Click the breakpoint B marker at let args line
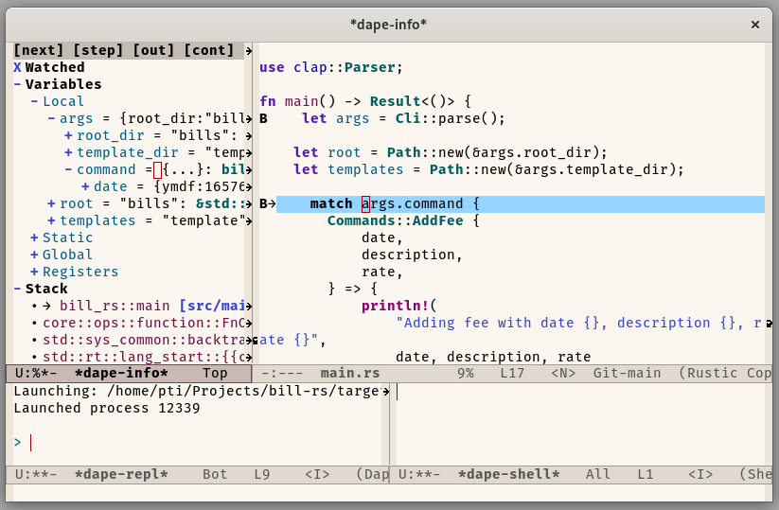Screen dimensions: 779x510 (263, 118)
